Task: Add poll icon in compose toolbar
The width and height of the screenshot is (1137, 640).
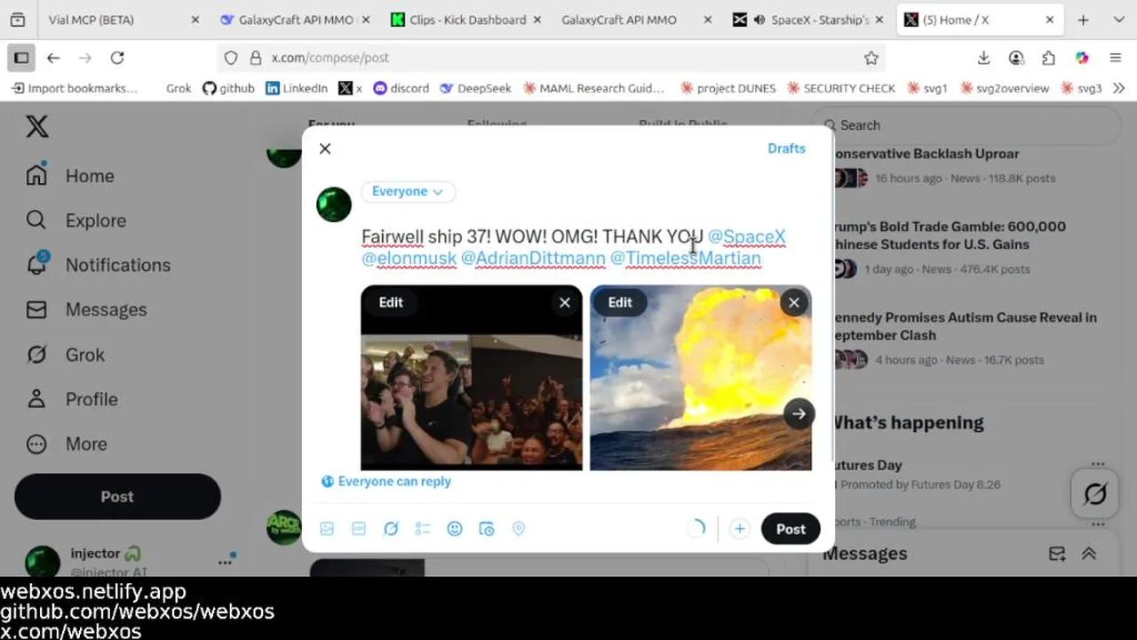Action: click(423, 528)
